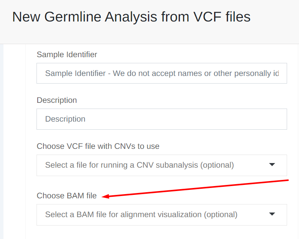Expand the BAM file selection dropdown
Screen dimensions: 299x239
pyautogui.click(x=154, y=215)
